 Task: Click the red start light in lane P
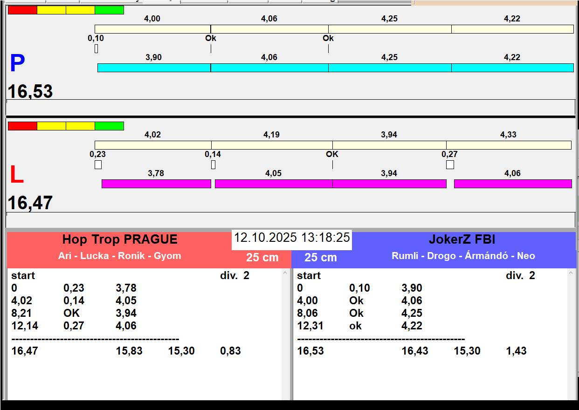[22, 10]
